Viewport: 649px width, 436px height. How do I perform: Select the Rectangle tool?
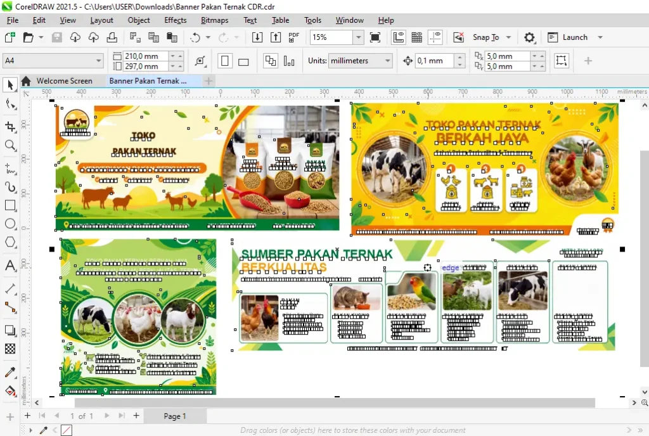10,205
